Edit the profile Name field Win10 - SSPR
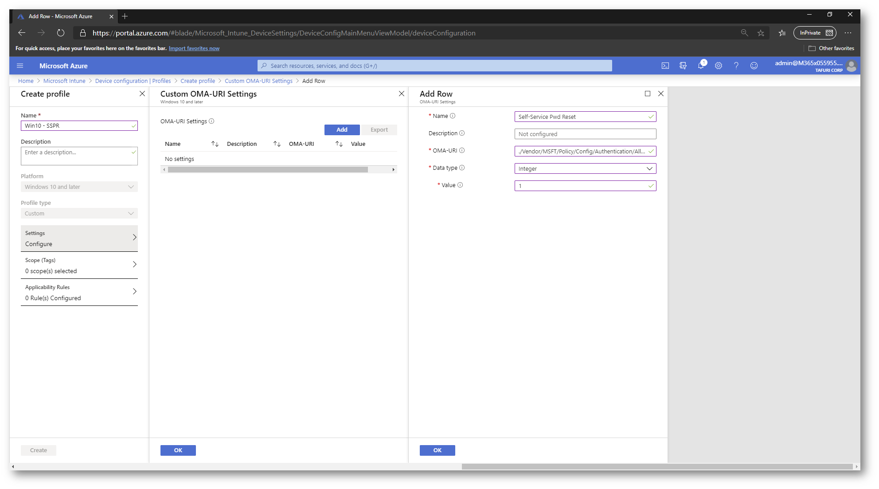This screenshot has width=879, height=489. 79,125
